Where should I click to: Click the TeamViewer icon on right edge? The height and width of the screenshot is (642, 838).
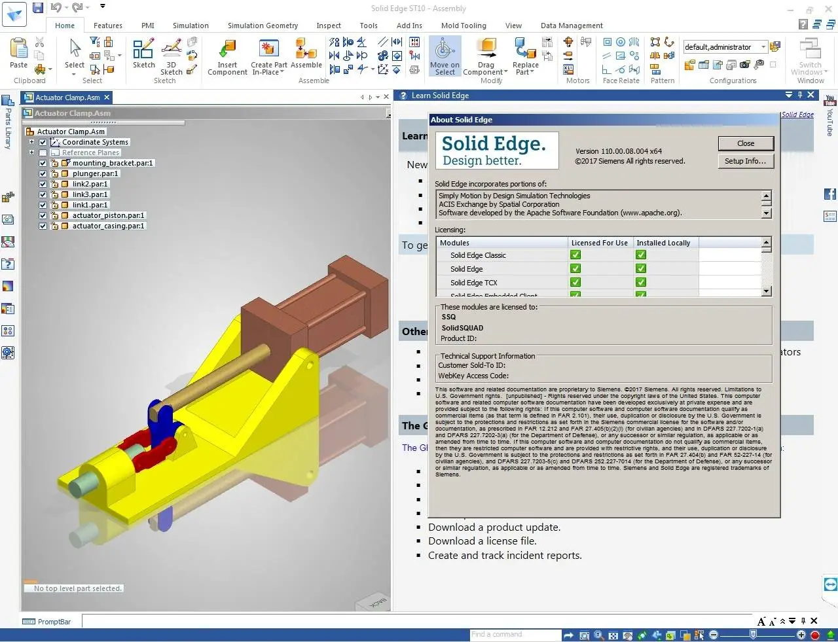pyautogui.click(x=830, y=584)
